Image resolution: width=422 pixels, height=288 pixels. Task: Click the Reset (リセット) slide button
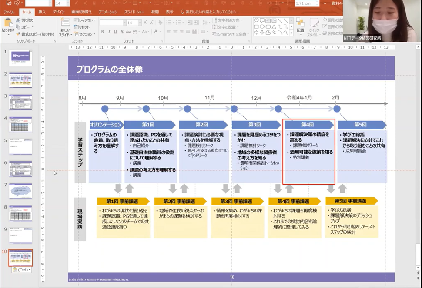(x=81, y=27)
